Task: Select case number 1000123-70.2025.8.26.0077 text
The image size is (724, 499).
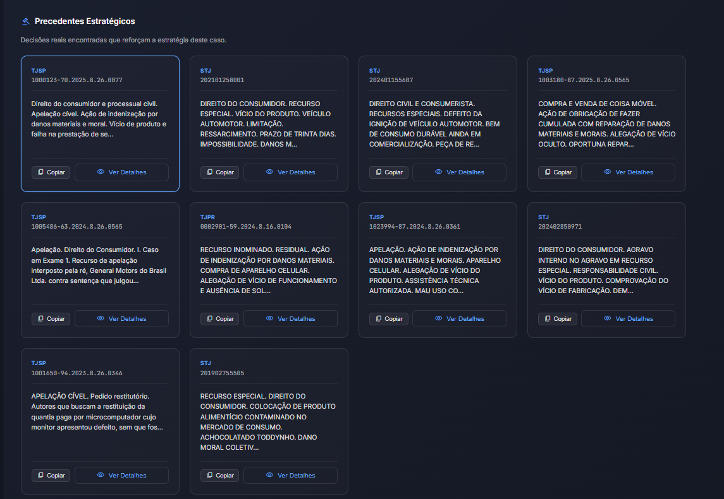Action: point(77,80)
